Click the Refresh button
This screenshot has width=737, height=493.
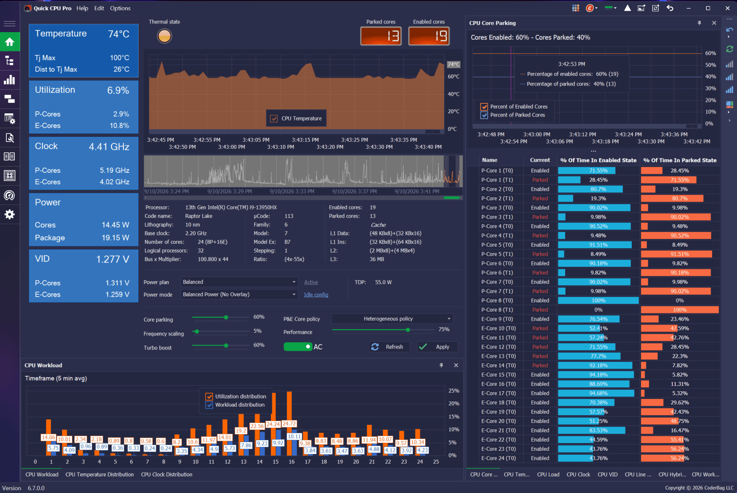[x=389, y=347]
